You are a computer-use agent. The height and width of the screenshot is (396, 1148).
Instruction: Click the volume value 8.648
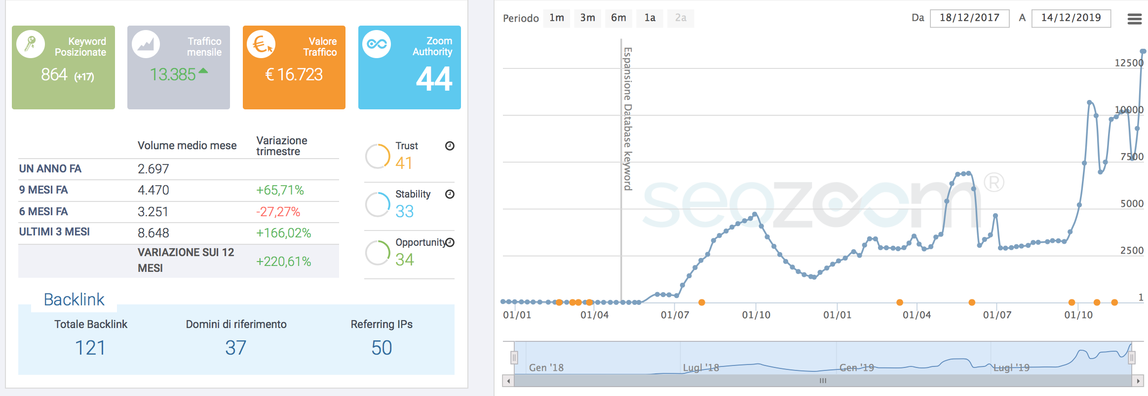pos(153,233)
